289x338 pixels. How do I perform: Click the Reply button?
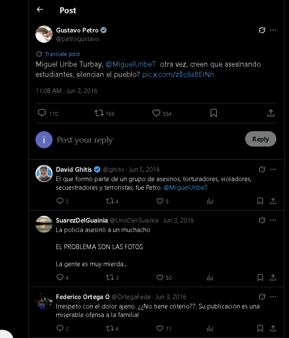click(260, 139)
